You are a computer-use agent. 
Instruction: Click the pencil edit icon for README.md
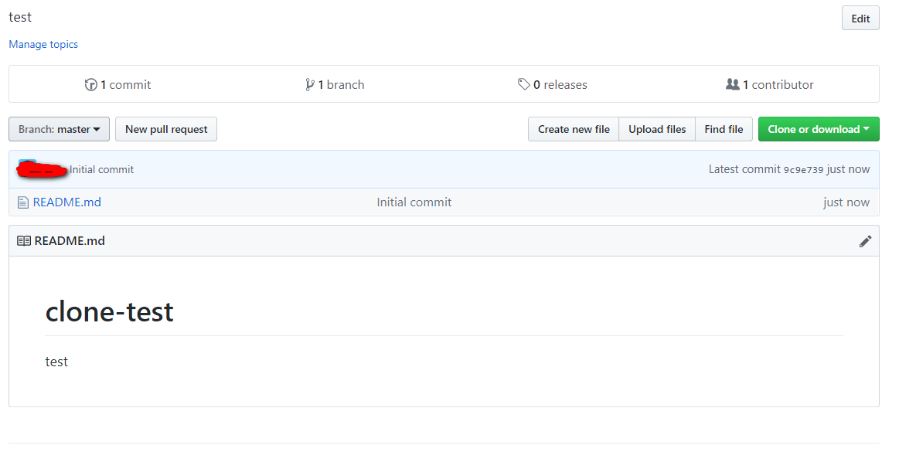(865, 241)
